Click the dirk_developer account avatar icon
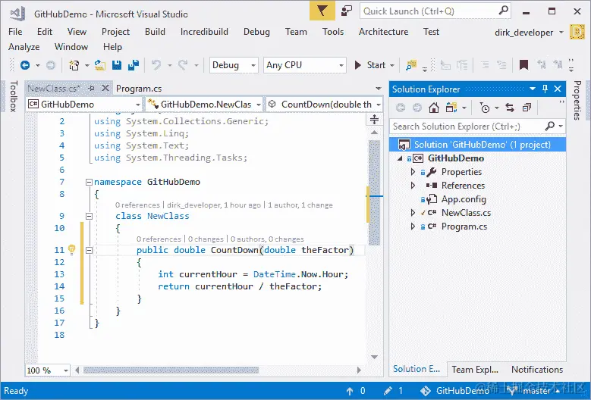The width and height of the screenshot is (591, 400). (x=577, y=33)
